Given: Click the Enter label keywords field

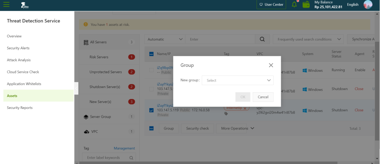Looking at the screenshot, I should [109, 158].
